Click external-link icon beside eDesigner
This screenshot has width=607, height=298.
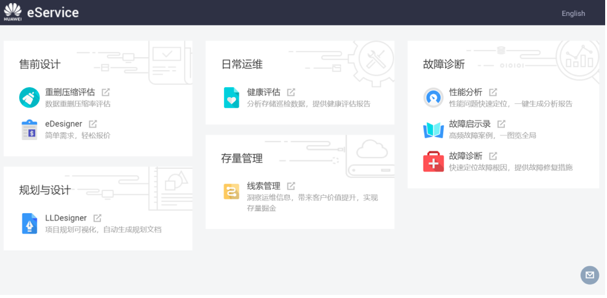93,124
